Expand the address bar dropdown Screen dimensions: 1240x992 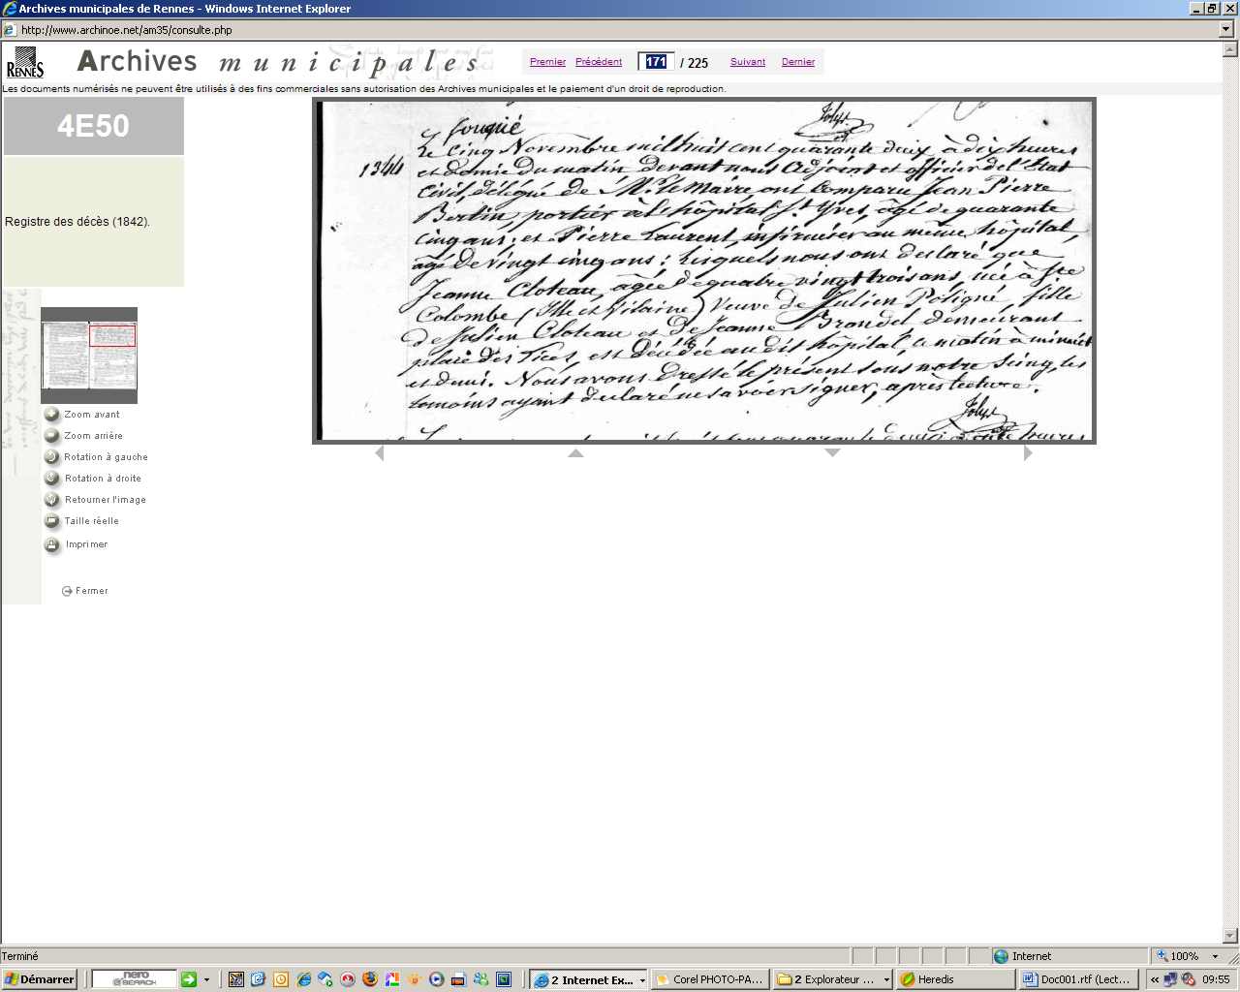1226,30
